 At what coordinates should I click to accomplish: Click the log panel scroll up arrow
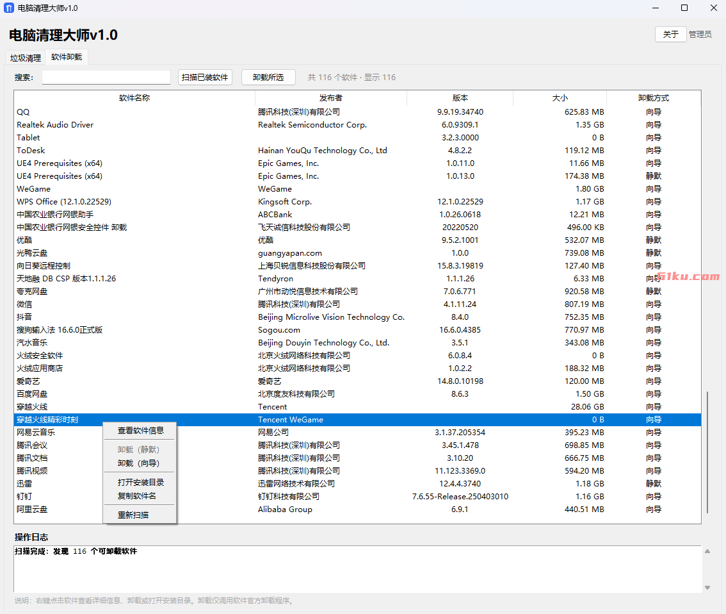click(707, 551)
